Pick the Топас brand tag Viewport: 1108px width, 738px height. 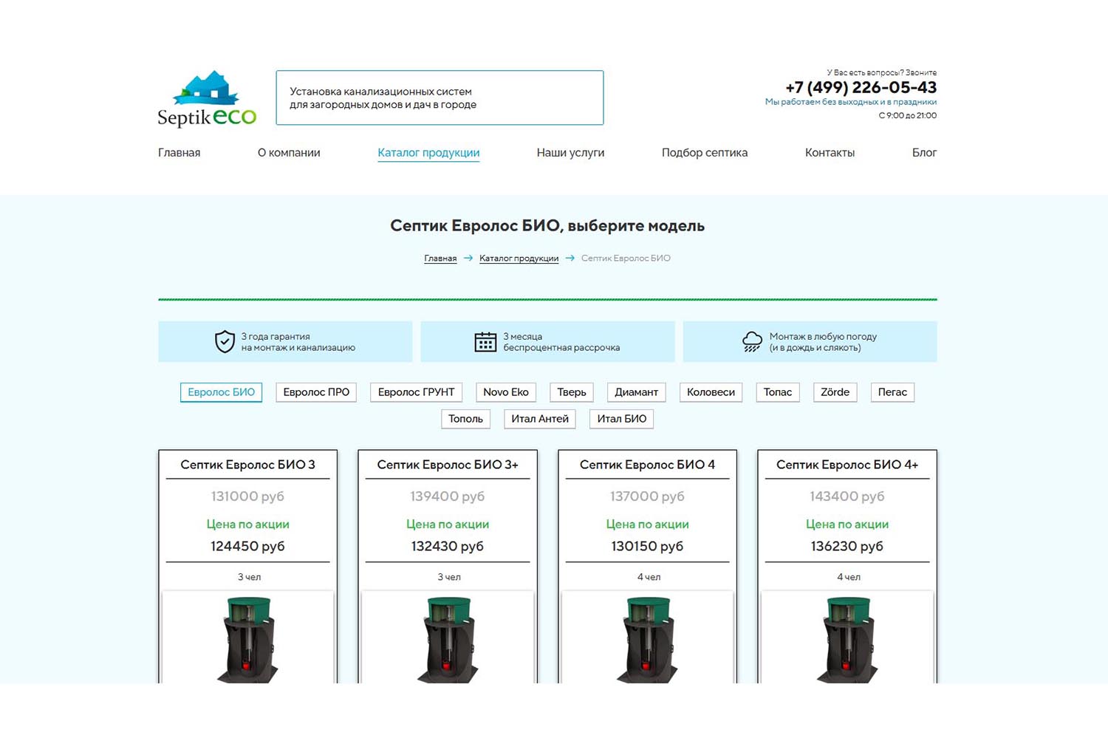tap(778, 392)
